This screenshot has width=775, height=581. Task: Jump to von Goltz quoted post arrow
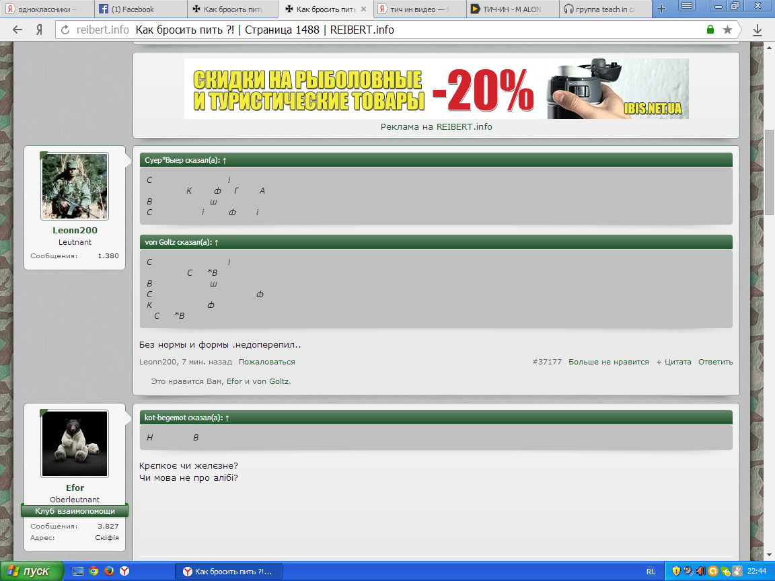[217, 243]
